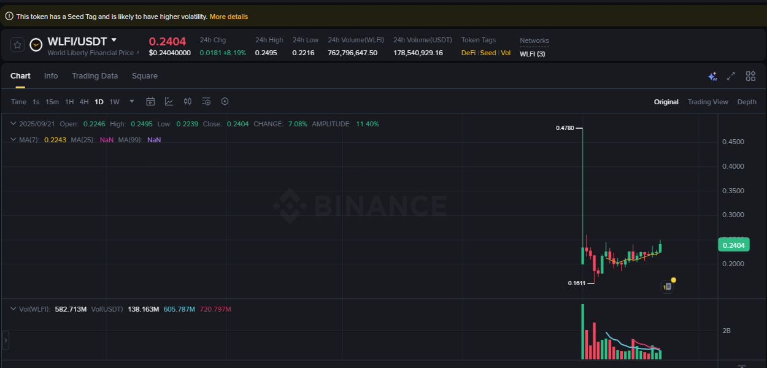Switch to the Trading View chart tab
The image size is (767, 368).
pyautogui.click(x=708, y=101)
